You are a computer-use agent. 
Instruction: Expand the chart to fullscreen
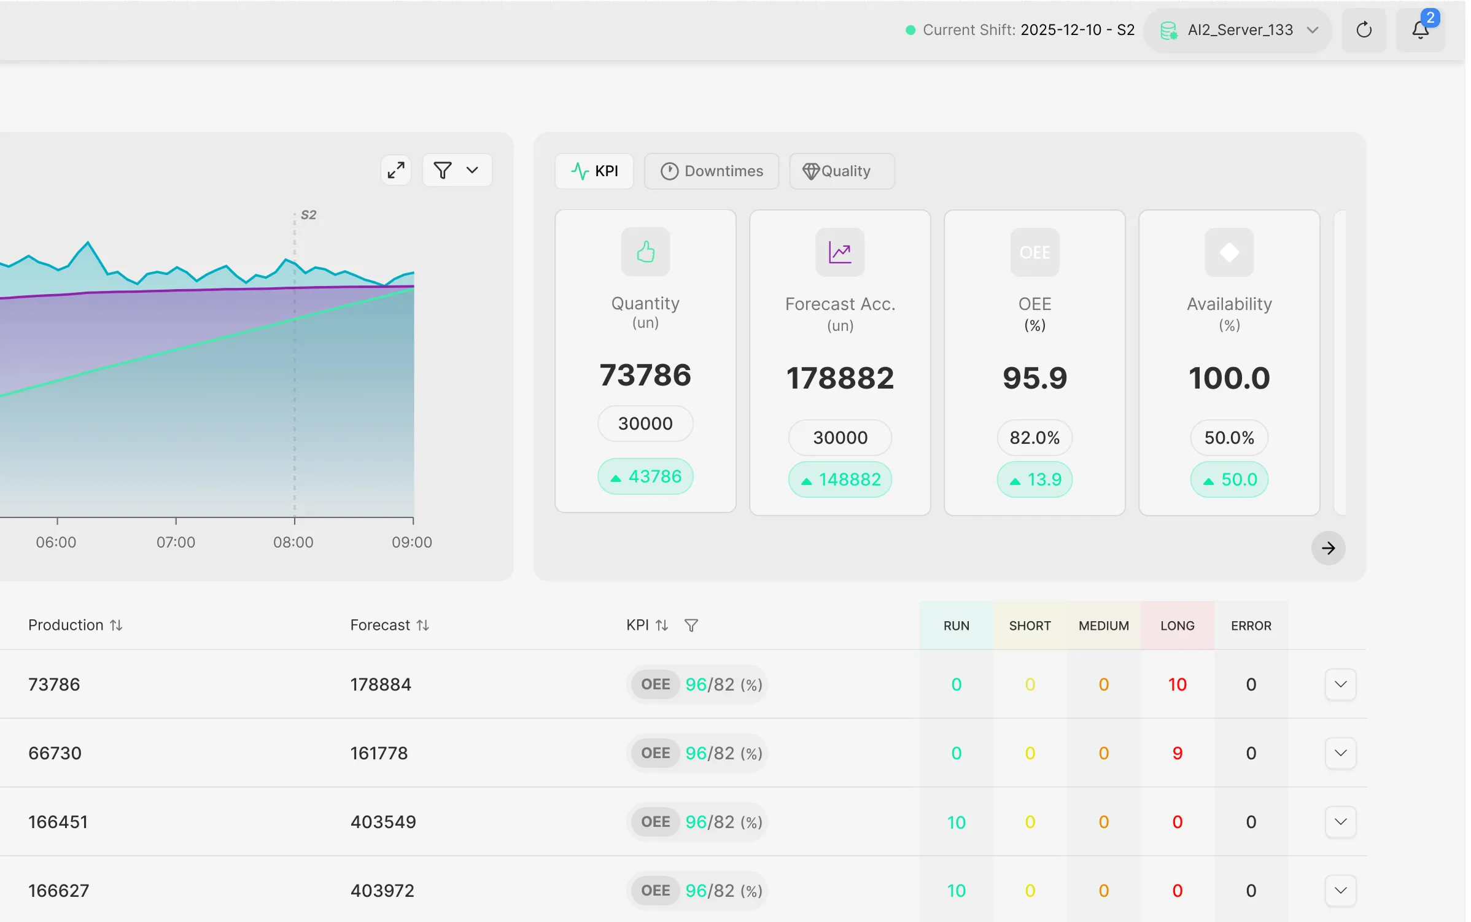[x=395, y=170]
